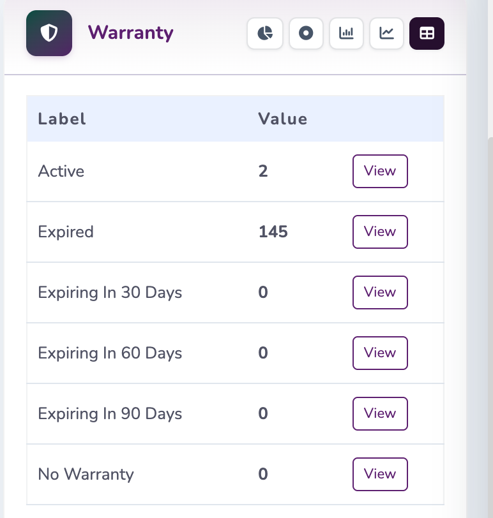Switch Warranty widget to line chart view
Image resolution: width=493 pixels, height=518 pixels.
(x=386, y=33)
